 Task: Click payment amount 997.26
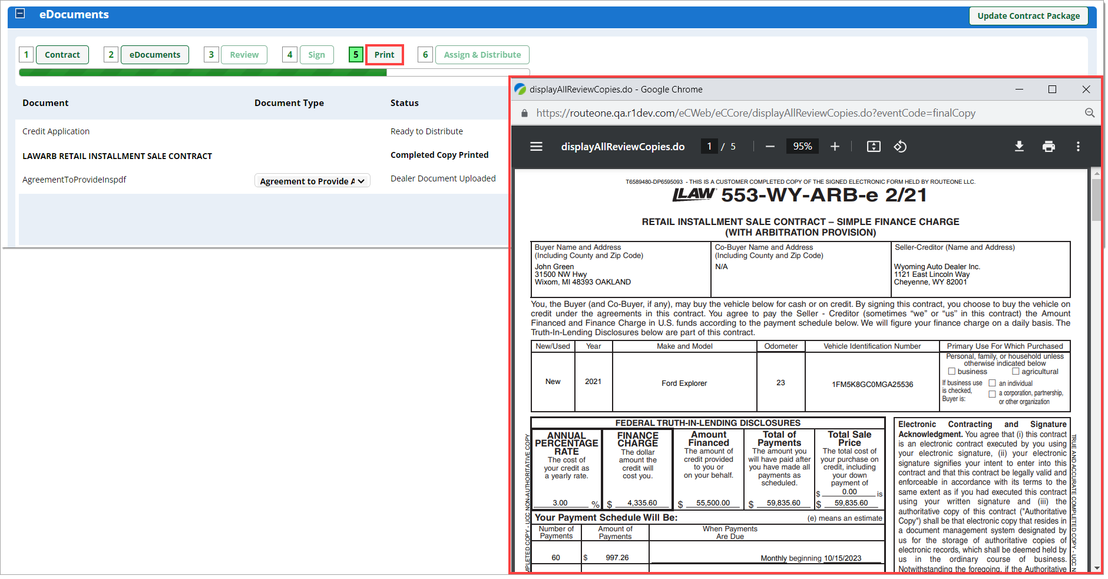(617, 557)
